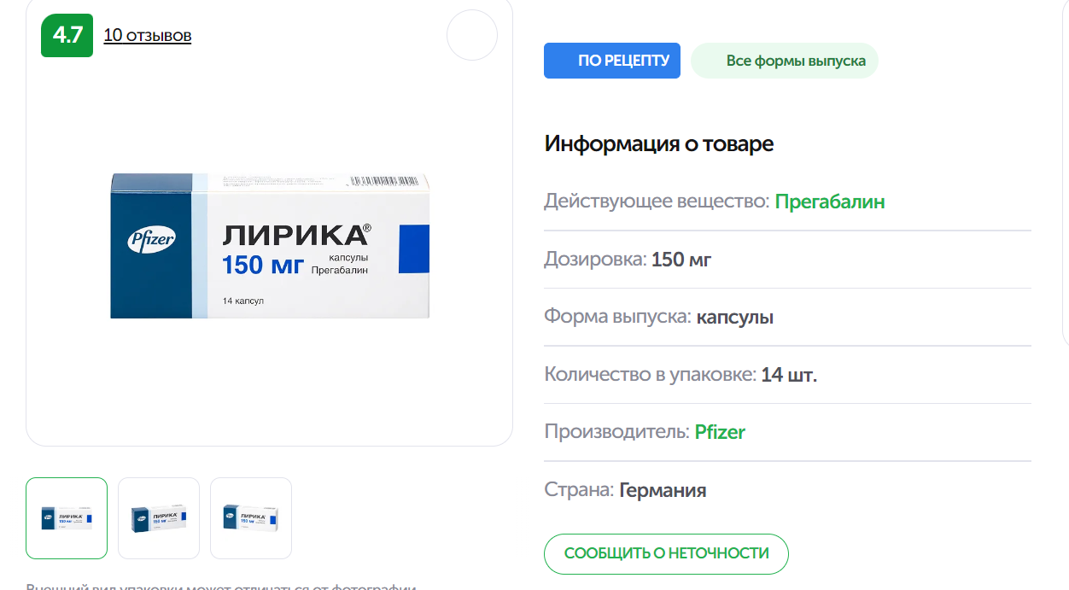Select the first Лирика package thumbnail

(x=67, y=518)
